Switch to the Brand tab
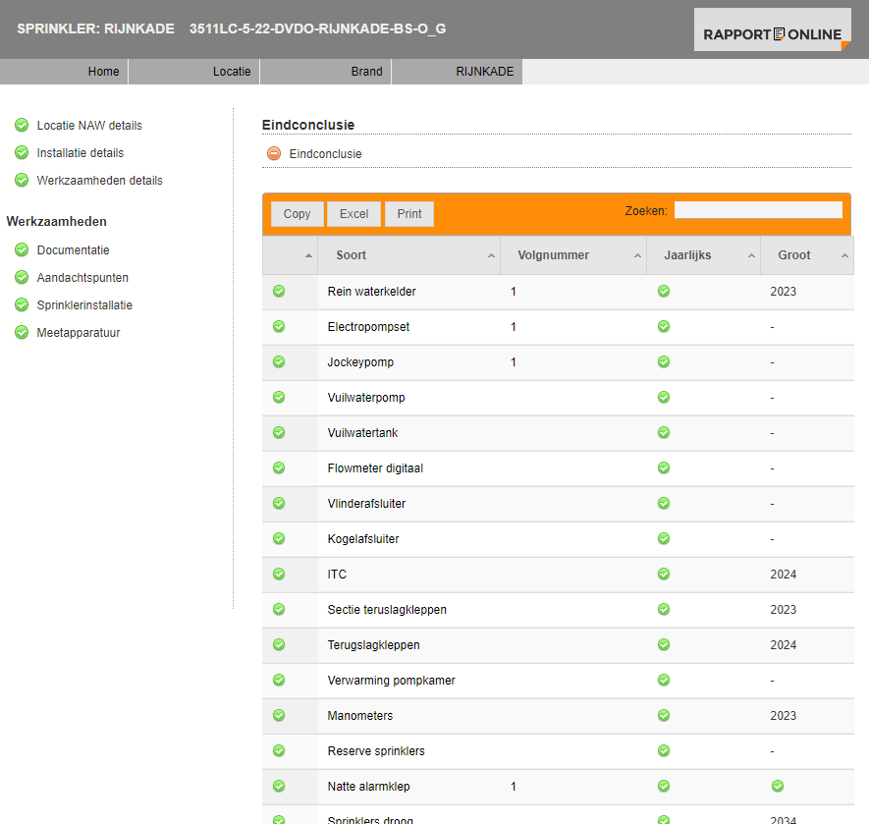 [366, 72]
